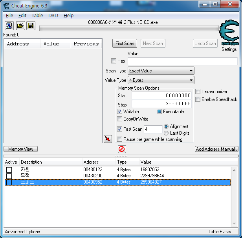
Task: Uncheck the Writable option
Action: coord(119,112)
